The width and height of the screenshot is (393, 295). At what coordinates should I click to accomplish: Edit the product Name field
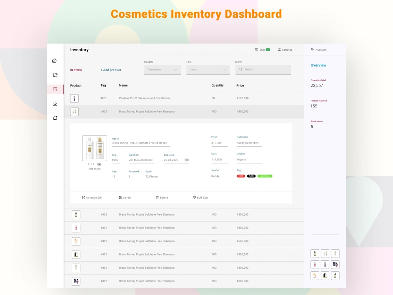point(141,143)
